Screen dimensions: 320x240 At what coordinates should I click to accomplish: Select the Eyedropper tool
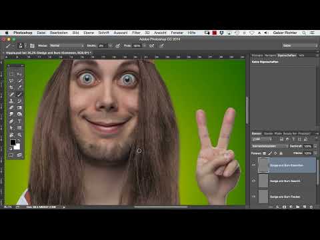click(x=19, y=87)
